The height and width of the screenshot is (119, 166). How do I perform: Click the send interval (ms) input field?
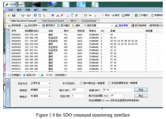pyautogui.click(x=116, y=95)
